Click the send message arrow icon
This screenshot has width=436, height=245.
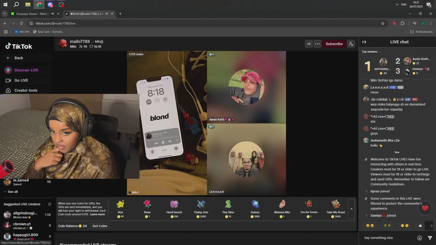(x=430, y=238)
